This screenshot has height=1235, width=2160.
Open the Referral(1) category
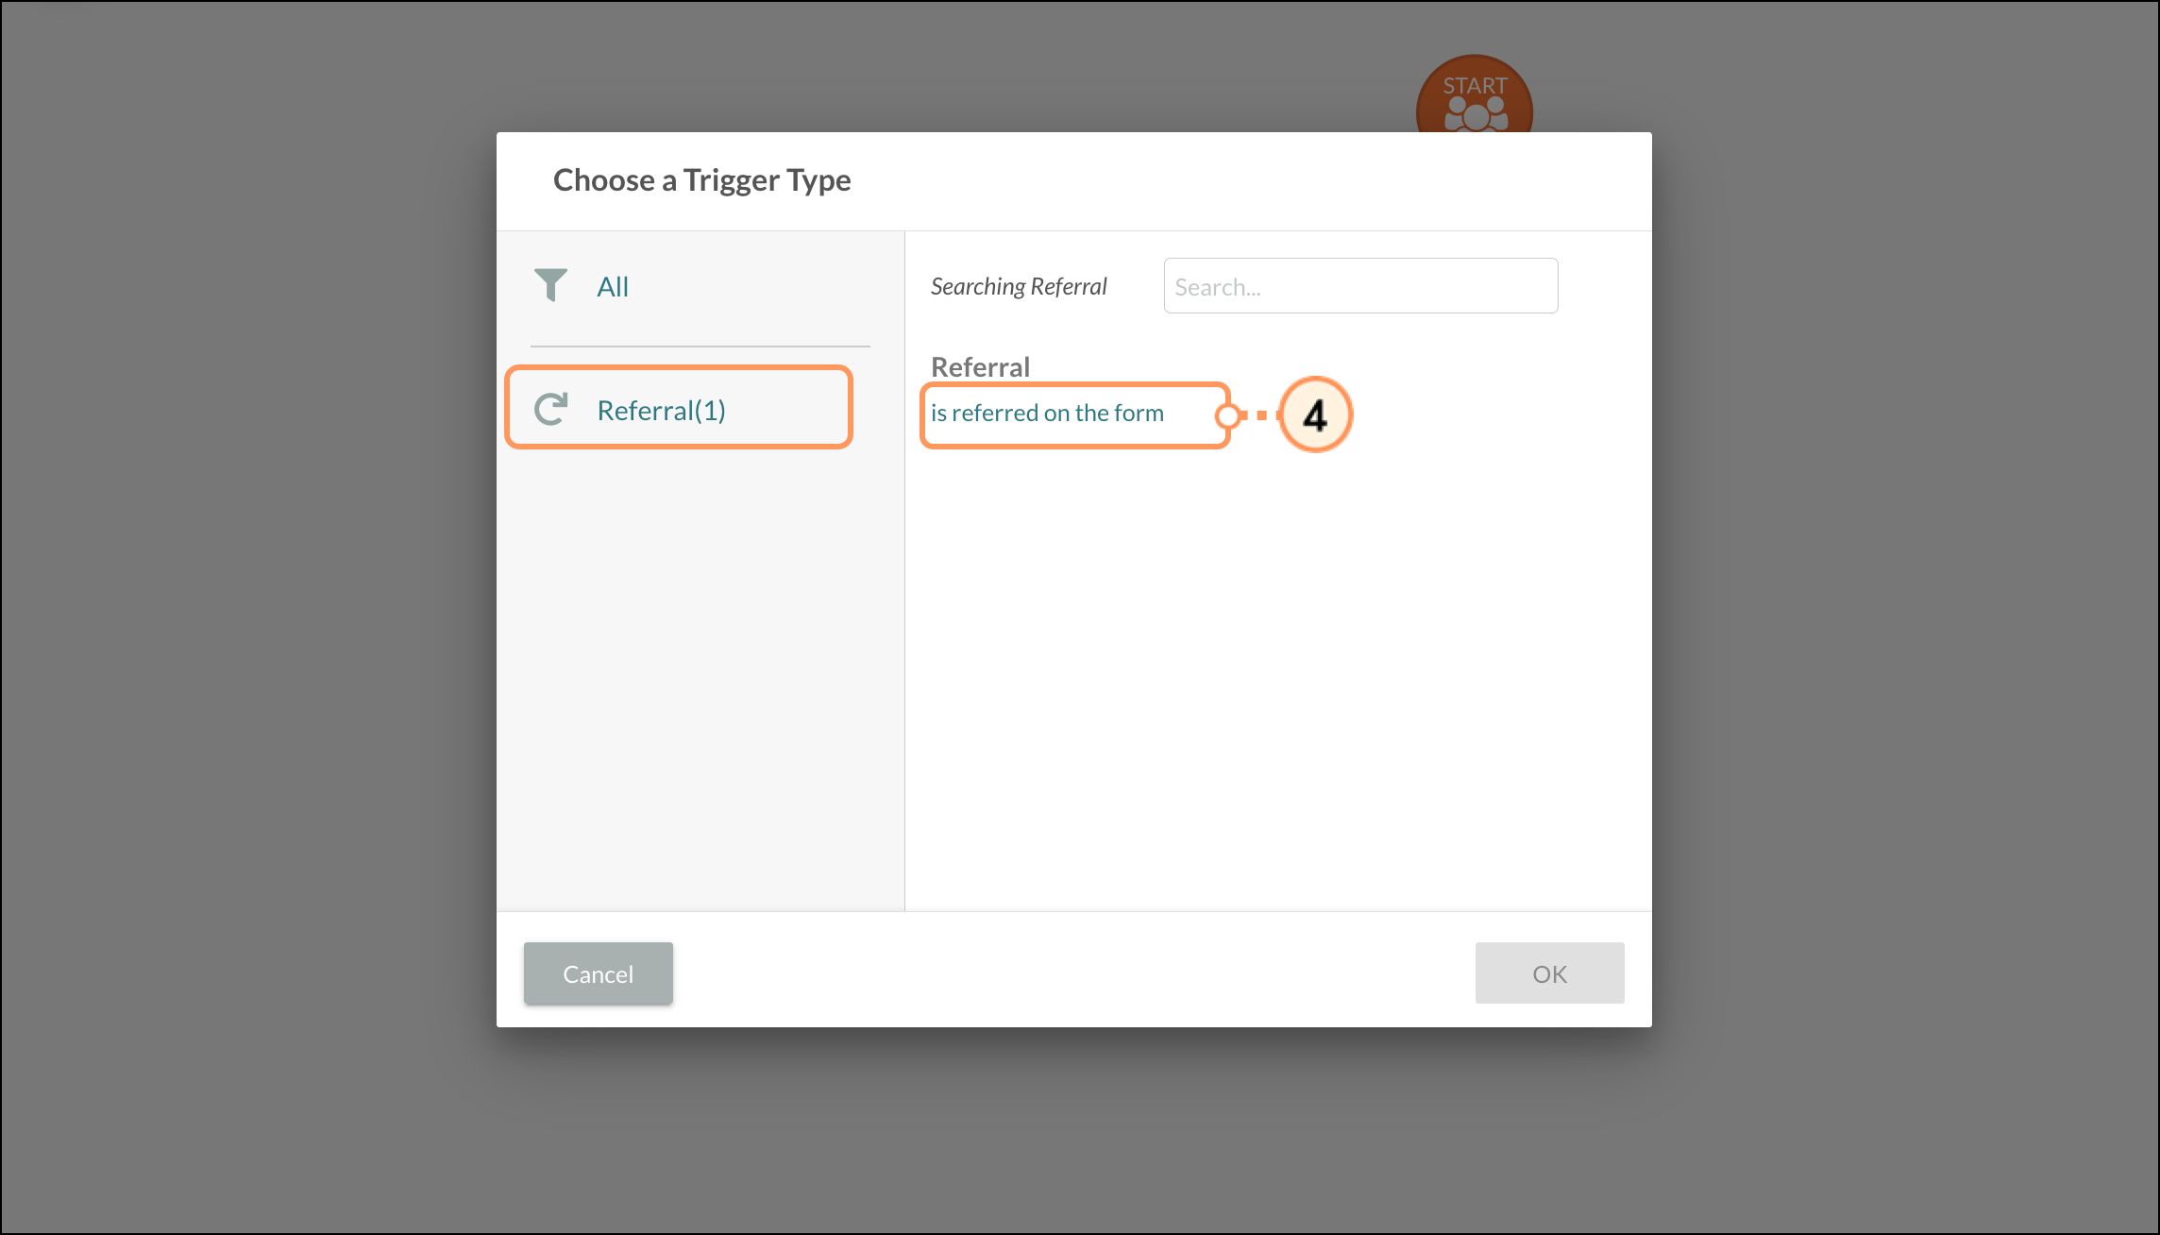pos(661,411)
